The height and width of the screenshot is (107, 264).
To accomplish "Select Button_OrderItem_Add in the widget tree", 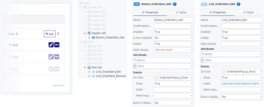I will coord(110,38).
